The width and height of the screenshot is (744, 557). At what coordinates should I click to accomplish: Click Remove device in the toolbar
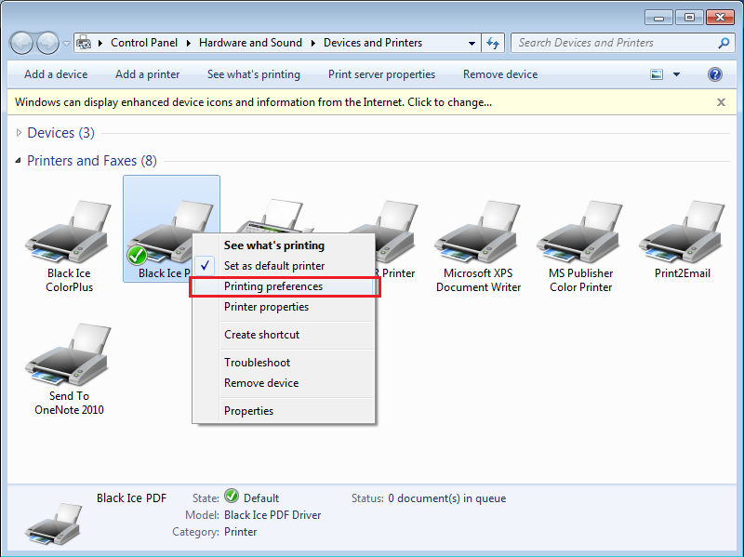pyautogui.click(x=500, y=74)
